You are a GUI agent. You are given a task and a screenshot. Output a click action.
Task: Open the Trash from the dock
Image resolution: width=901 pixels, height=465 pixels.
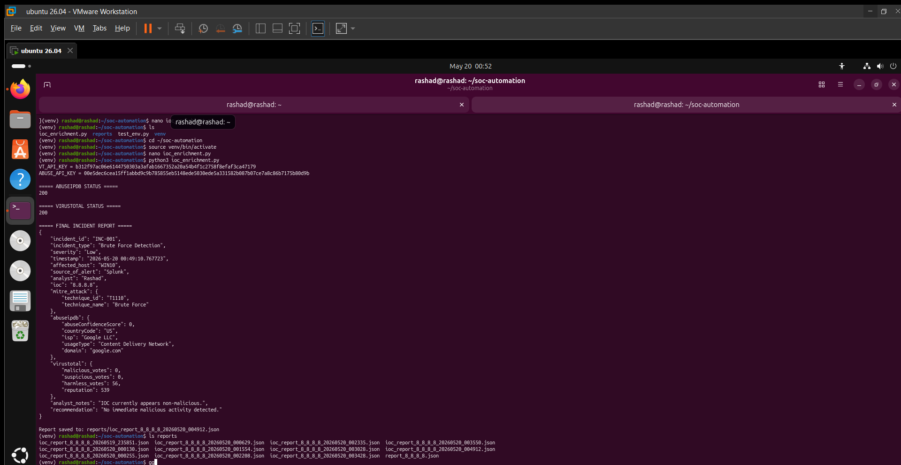[x=20, y=331]
